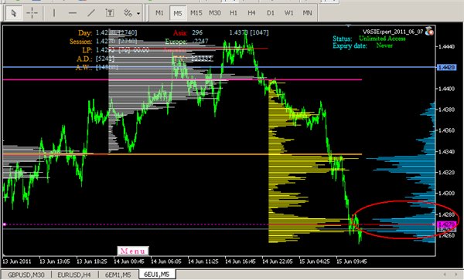Click the arrows objects tool icon
The width and height of the screenshot is (464, 280).
128,13
